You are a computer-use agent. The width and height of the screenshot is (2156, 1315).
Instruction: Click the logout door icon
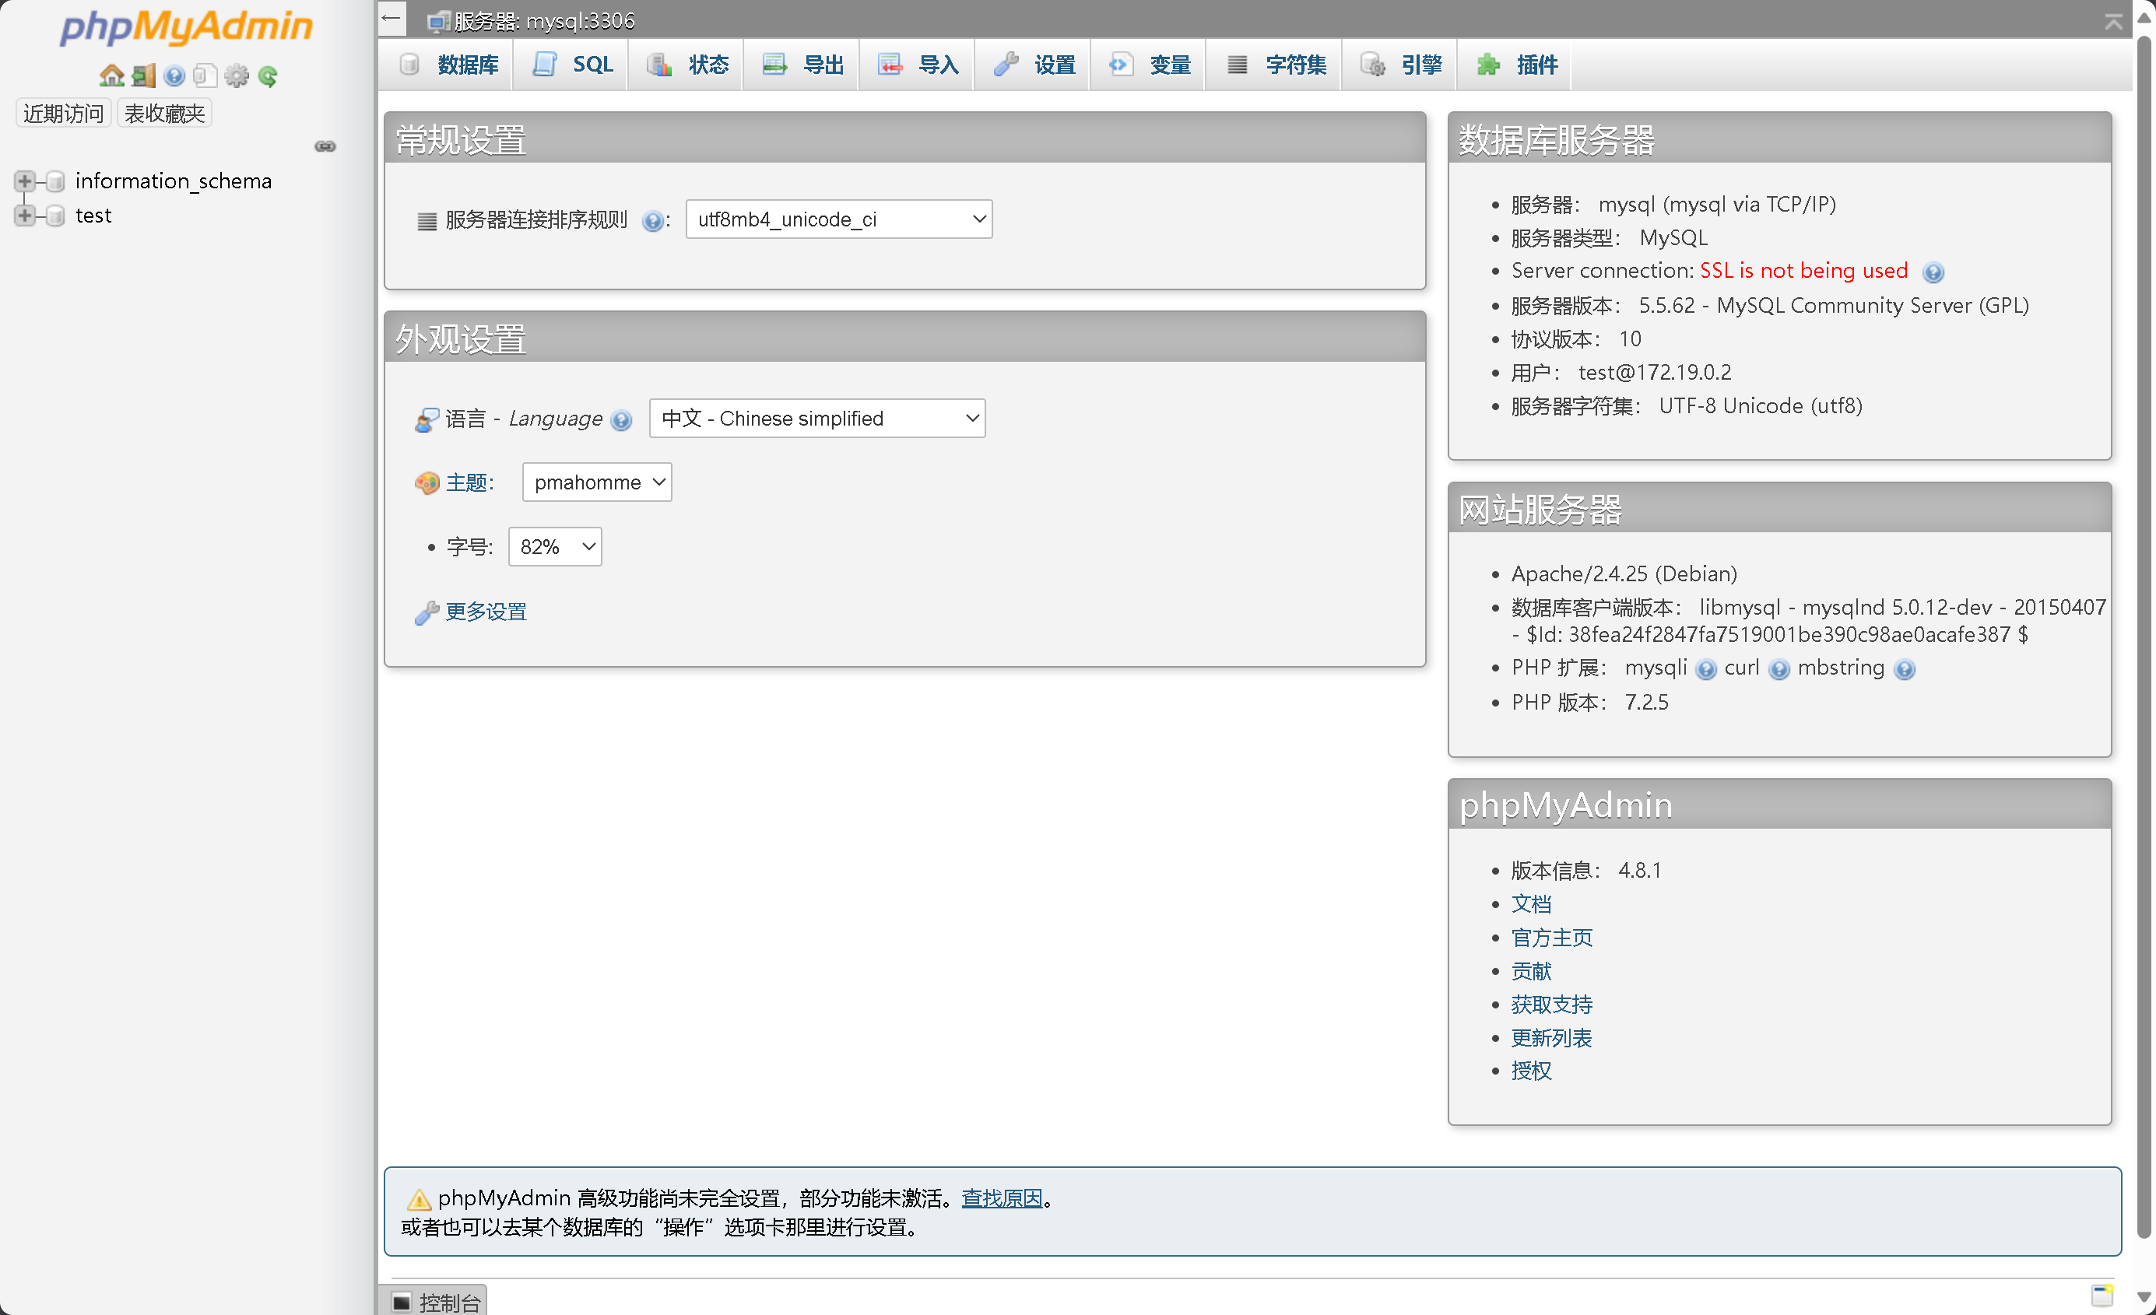[142, 76]
